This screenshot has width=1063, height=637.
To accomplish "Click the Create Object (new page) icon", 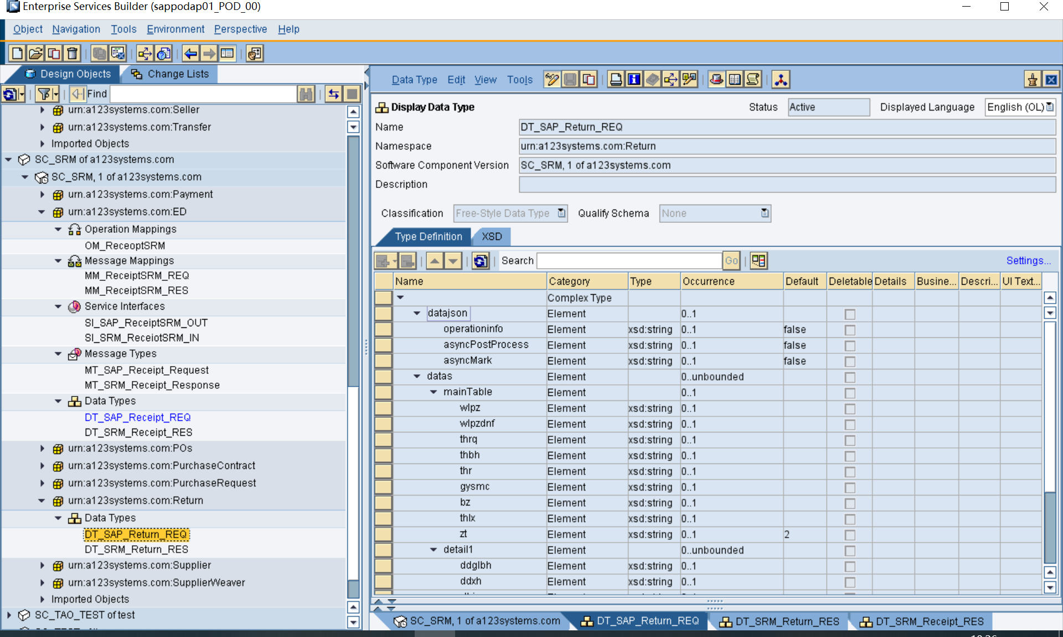I will pos(17,54).
